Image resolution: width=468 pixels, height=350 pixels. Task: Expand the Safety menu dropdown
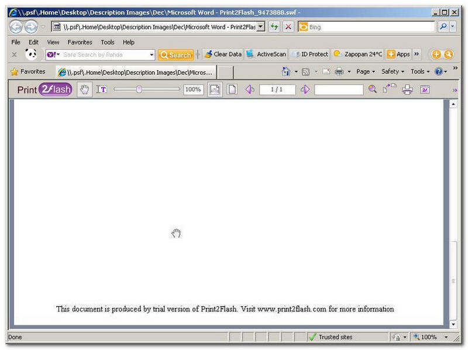point(393,71)
